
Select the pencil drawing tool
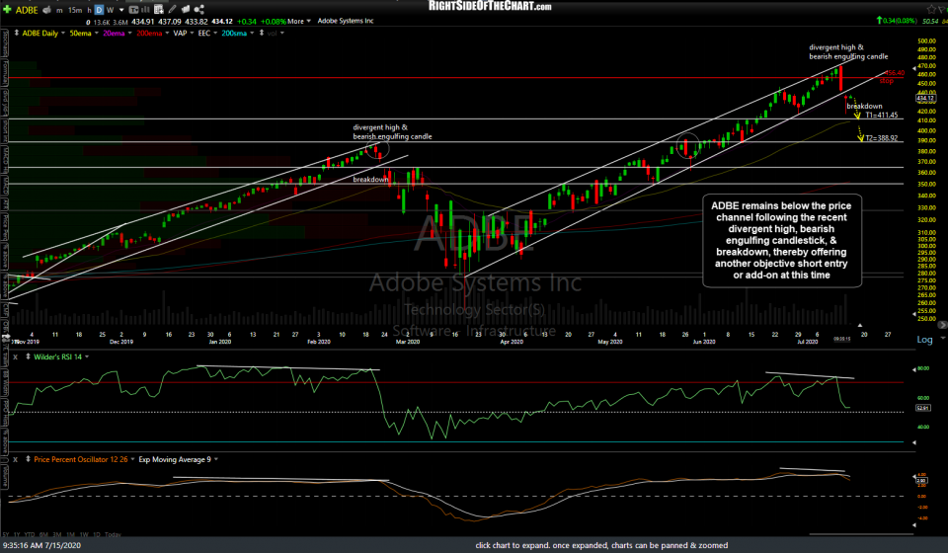pyautogui.click(x=172, y=10)
